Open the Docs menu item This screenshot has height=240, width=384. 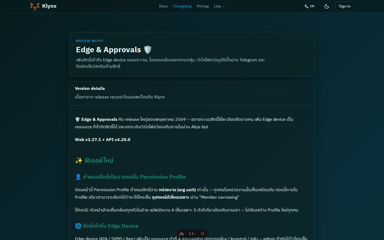pyautogui.click(x=163, y=6)
